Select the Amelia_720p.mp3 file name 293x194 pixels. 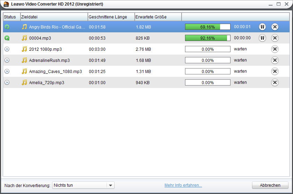pos(47,83)
